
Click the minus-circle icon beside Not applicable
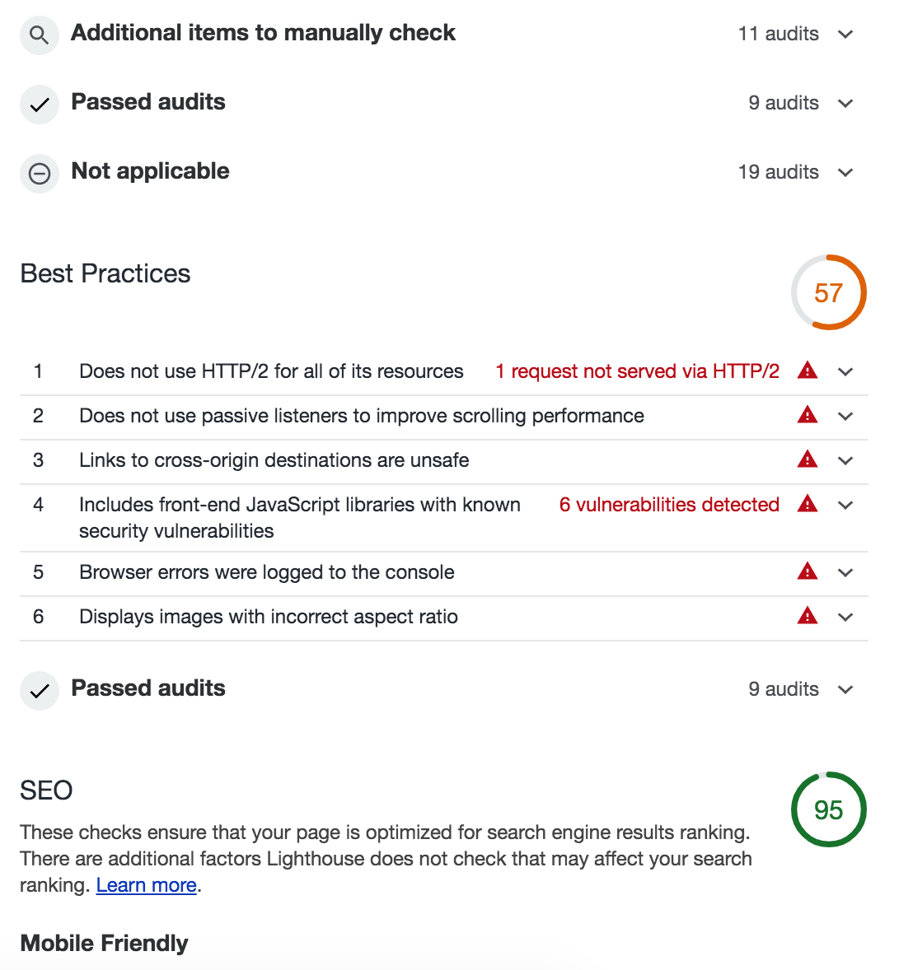point(39,173)
